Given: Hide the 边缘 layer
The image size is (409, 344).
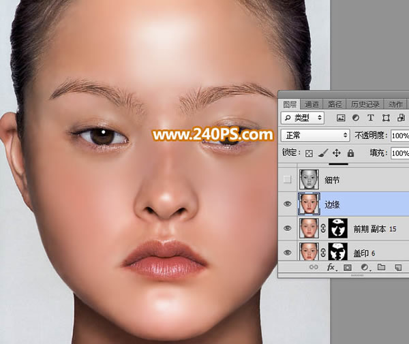Looking at the screenshot, I should pos(287,204).
